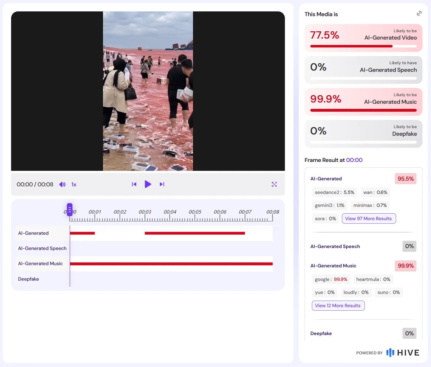Click the 00:00 frame result timestamp
The width and height of the screenshot is (431, 367).
click(x=354, y=160)
